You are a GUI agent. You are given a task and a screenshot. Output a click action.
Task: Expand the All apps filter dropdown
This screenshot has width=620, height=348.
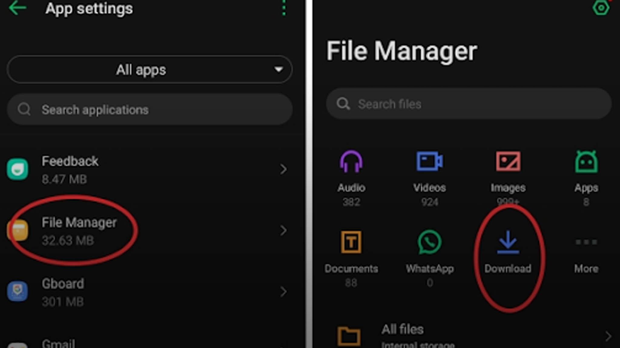coord(149,70)
